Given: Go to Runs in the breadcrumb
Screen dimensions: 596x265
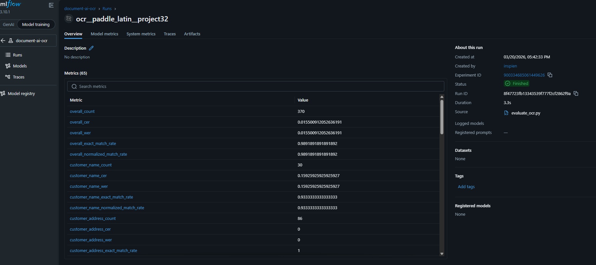Looking at the screenshot, I should point(107,9).
